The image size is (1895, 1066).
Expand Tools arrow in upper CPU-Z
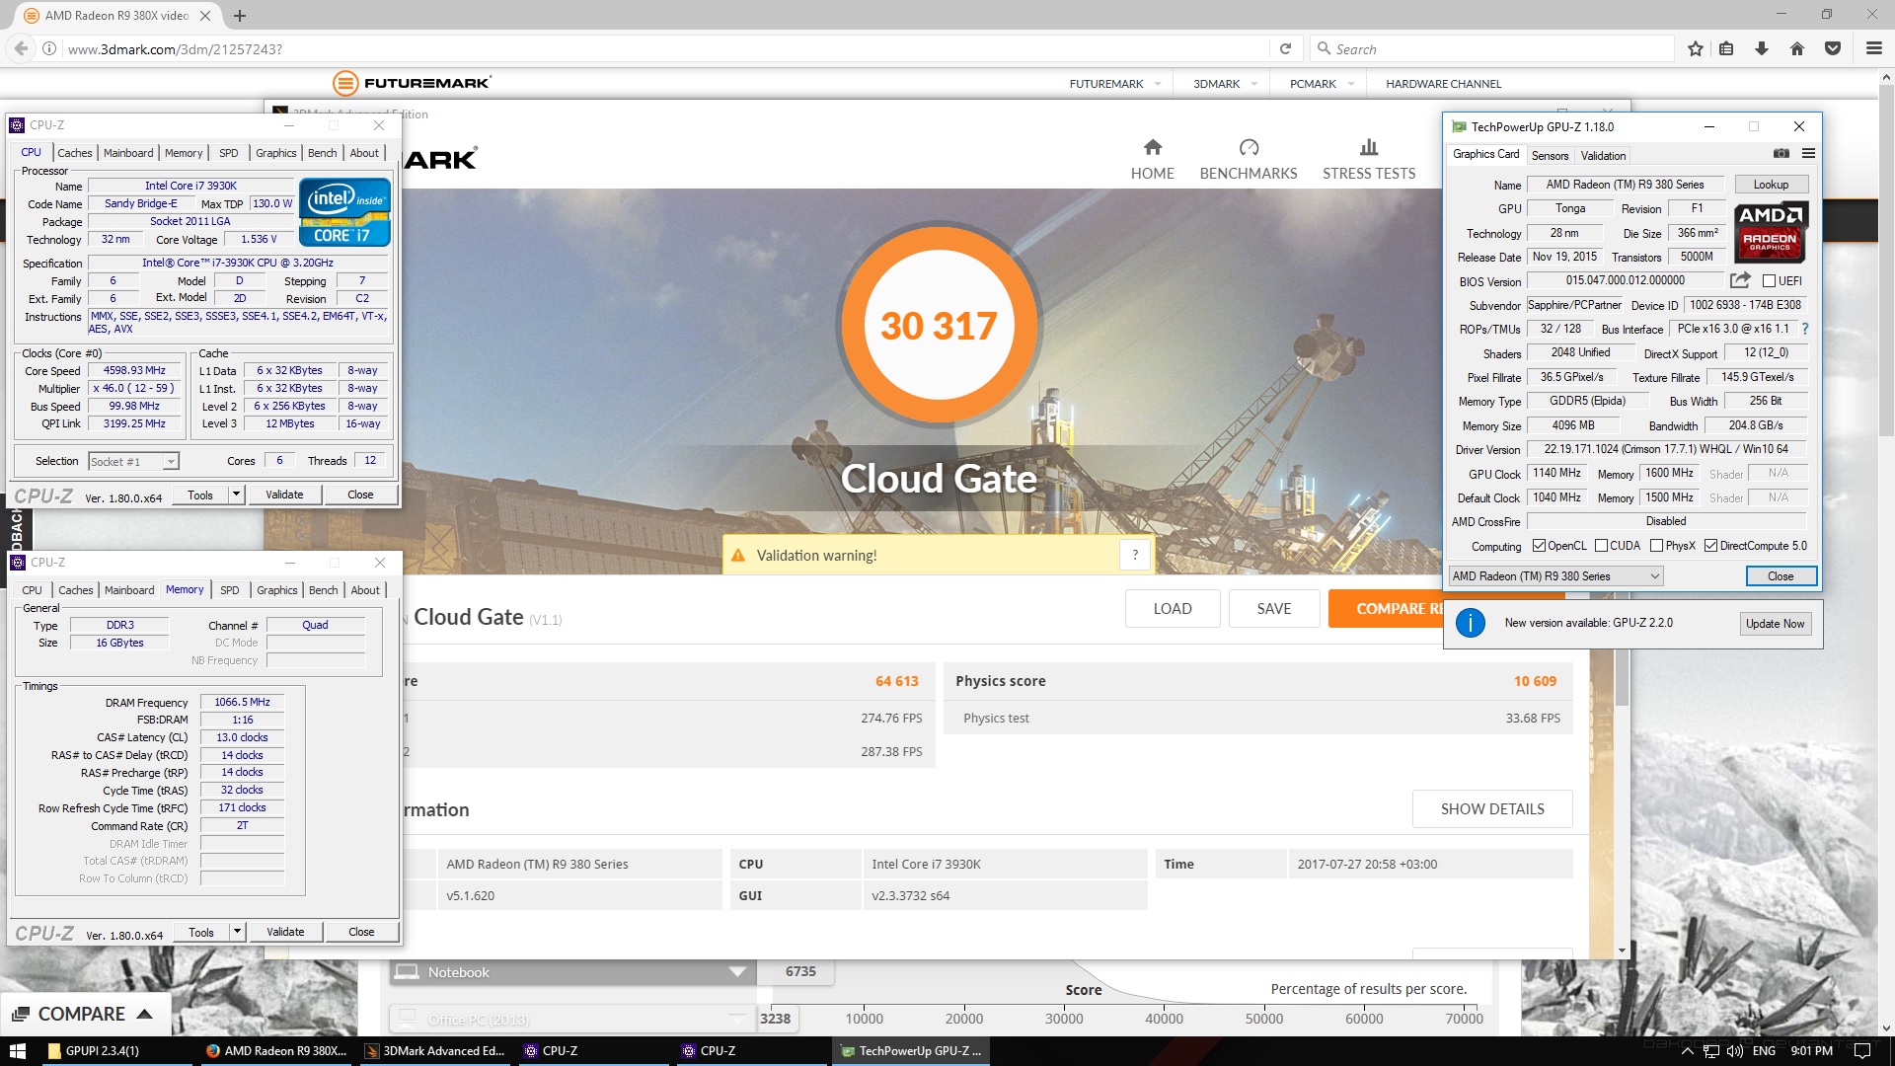pyautogui.click(x=236, y=495)
